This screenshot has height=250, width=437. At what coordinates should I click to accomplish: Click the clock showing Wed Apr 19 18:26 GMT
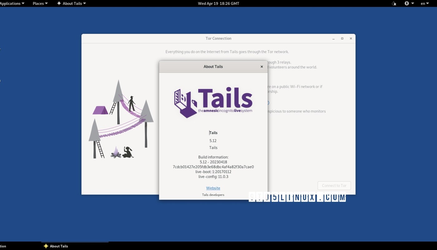click(x=219, y=3)
